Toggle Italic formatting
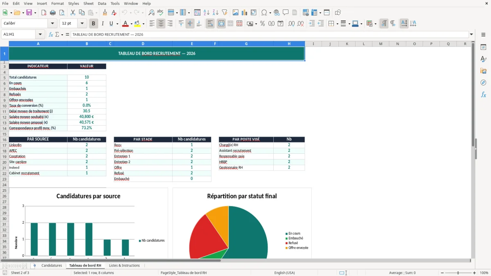Image resolution: width=491 pixels, height=276 pixels. (102, 24)
